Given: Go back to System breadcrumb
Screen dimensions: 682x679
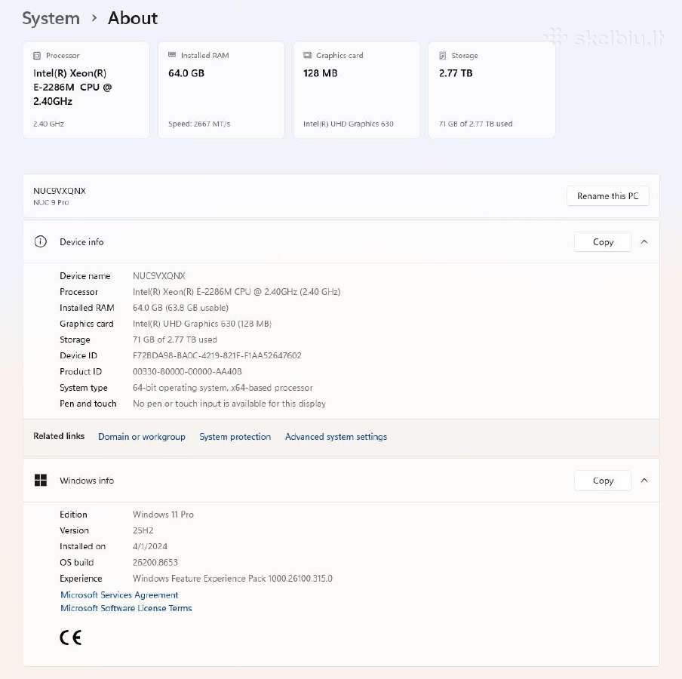Looking at the screenshot, I should [51, 19].
